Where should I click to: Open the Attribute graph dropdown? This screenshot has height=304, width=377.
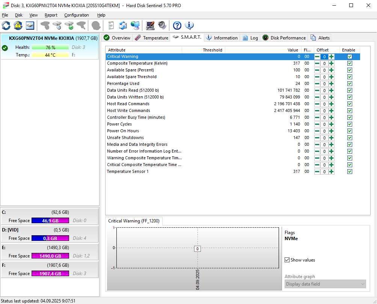325,284
